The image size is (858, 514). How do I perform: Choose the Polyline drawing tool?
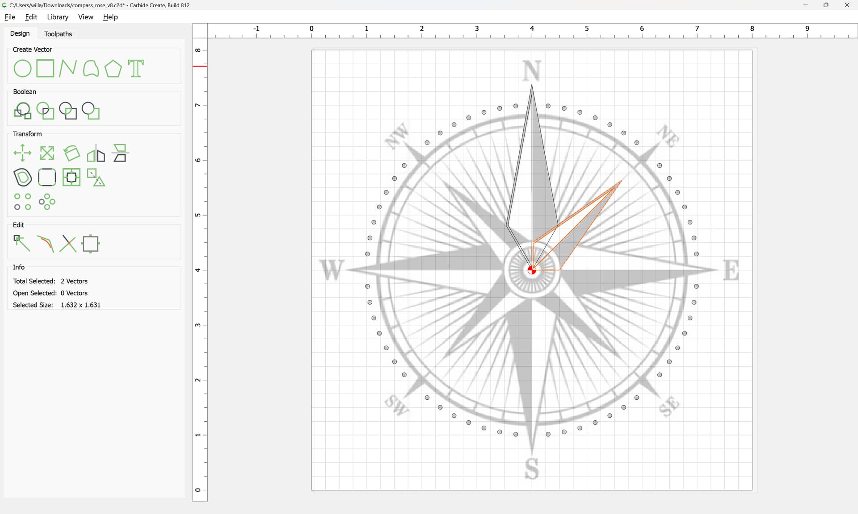pos(68,69)
